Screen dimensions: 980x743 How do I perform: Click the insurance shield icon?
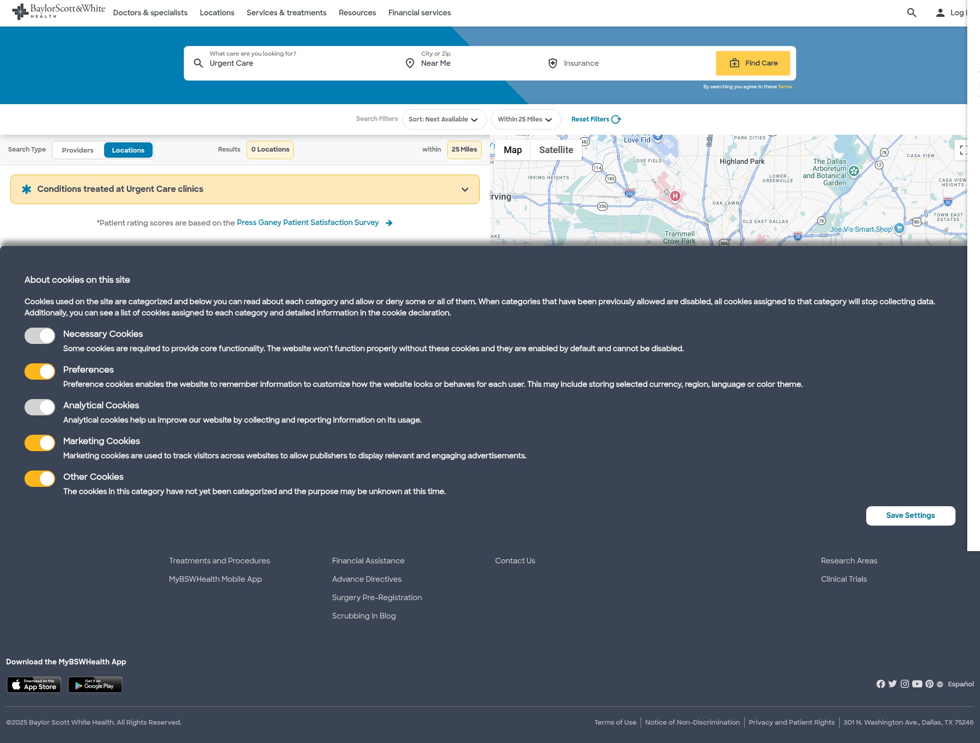(553, 63)
